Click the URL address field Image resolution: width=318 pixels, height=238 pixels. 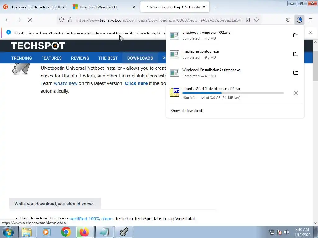coord(159,20)
